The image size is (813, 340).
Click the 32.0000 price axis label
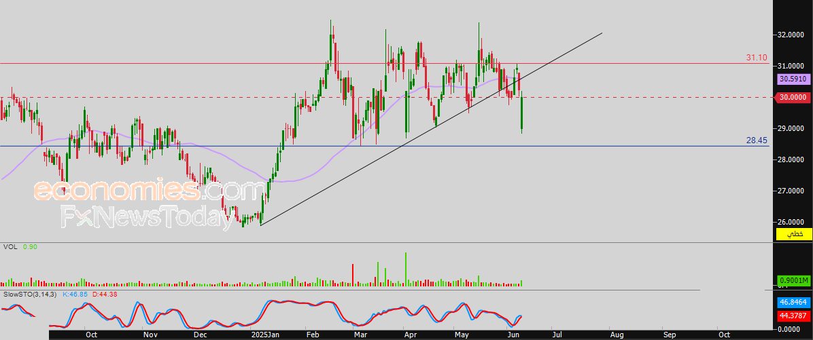coord(790,35)
